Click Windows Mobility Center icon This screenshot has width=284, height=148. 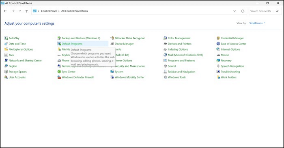point(112,77)
